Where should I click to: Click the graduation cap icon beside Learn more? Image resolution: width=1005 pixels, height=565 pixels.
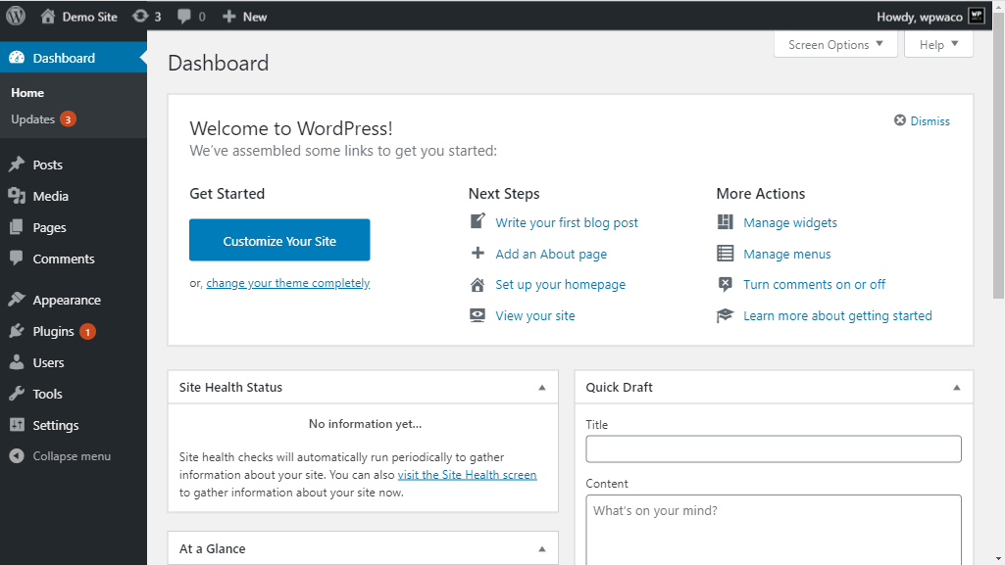coord(725,315)
